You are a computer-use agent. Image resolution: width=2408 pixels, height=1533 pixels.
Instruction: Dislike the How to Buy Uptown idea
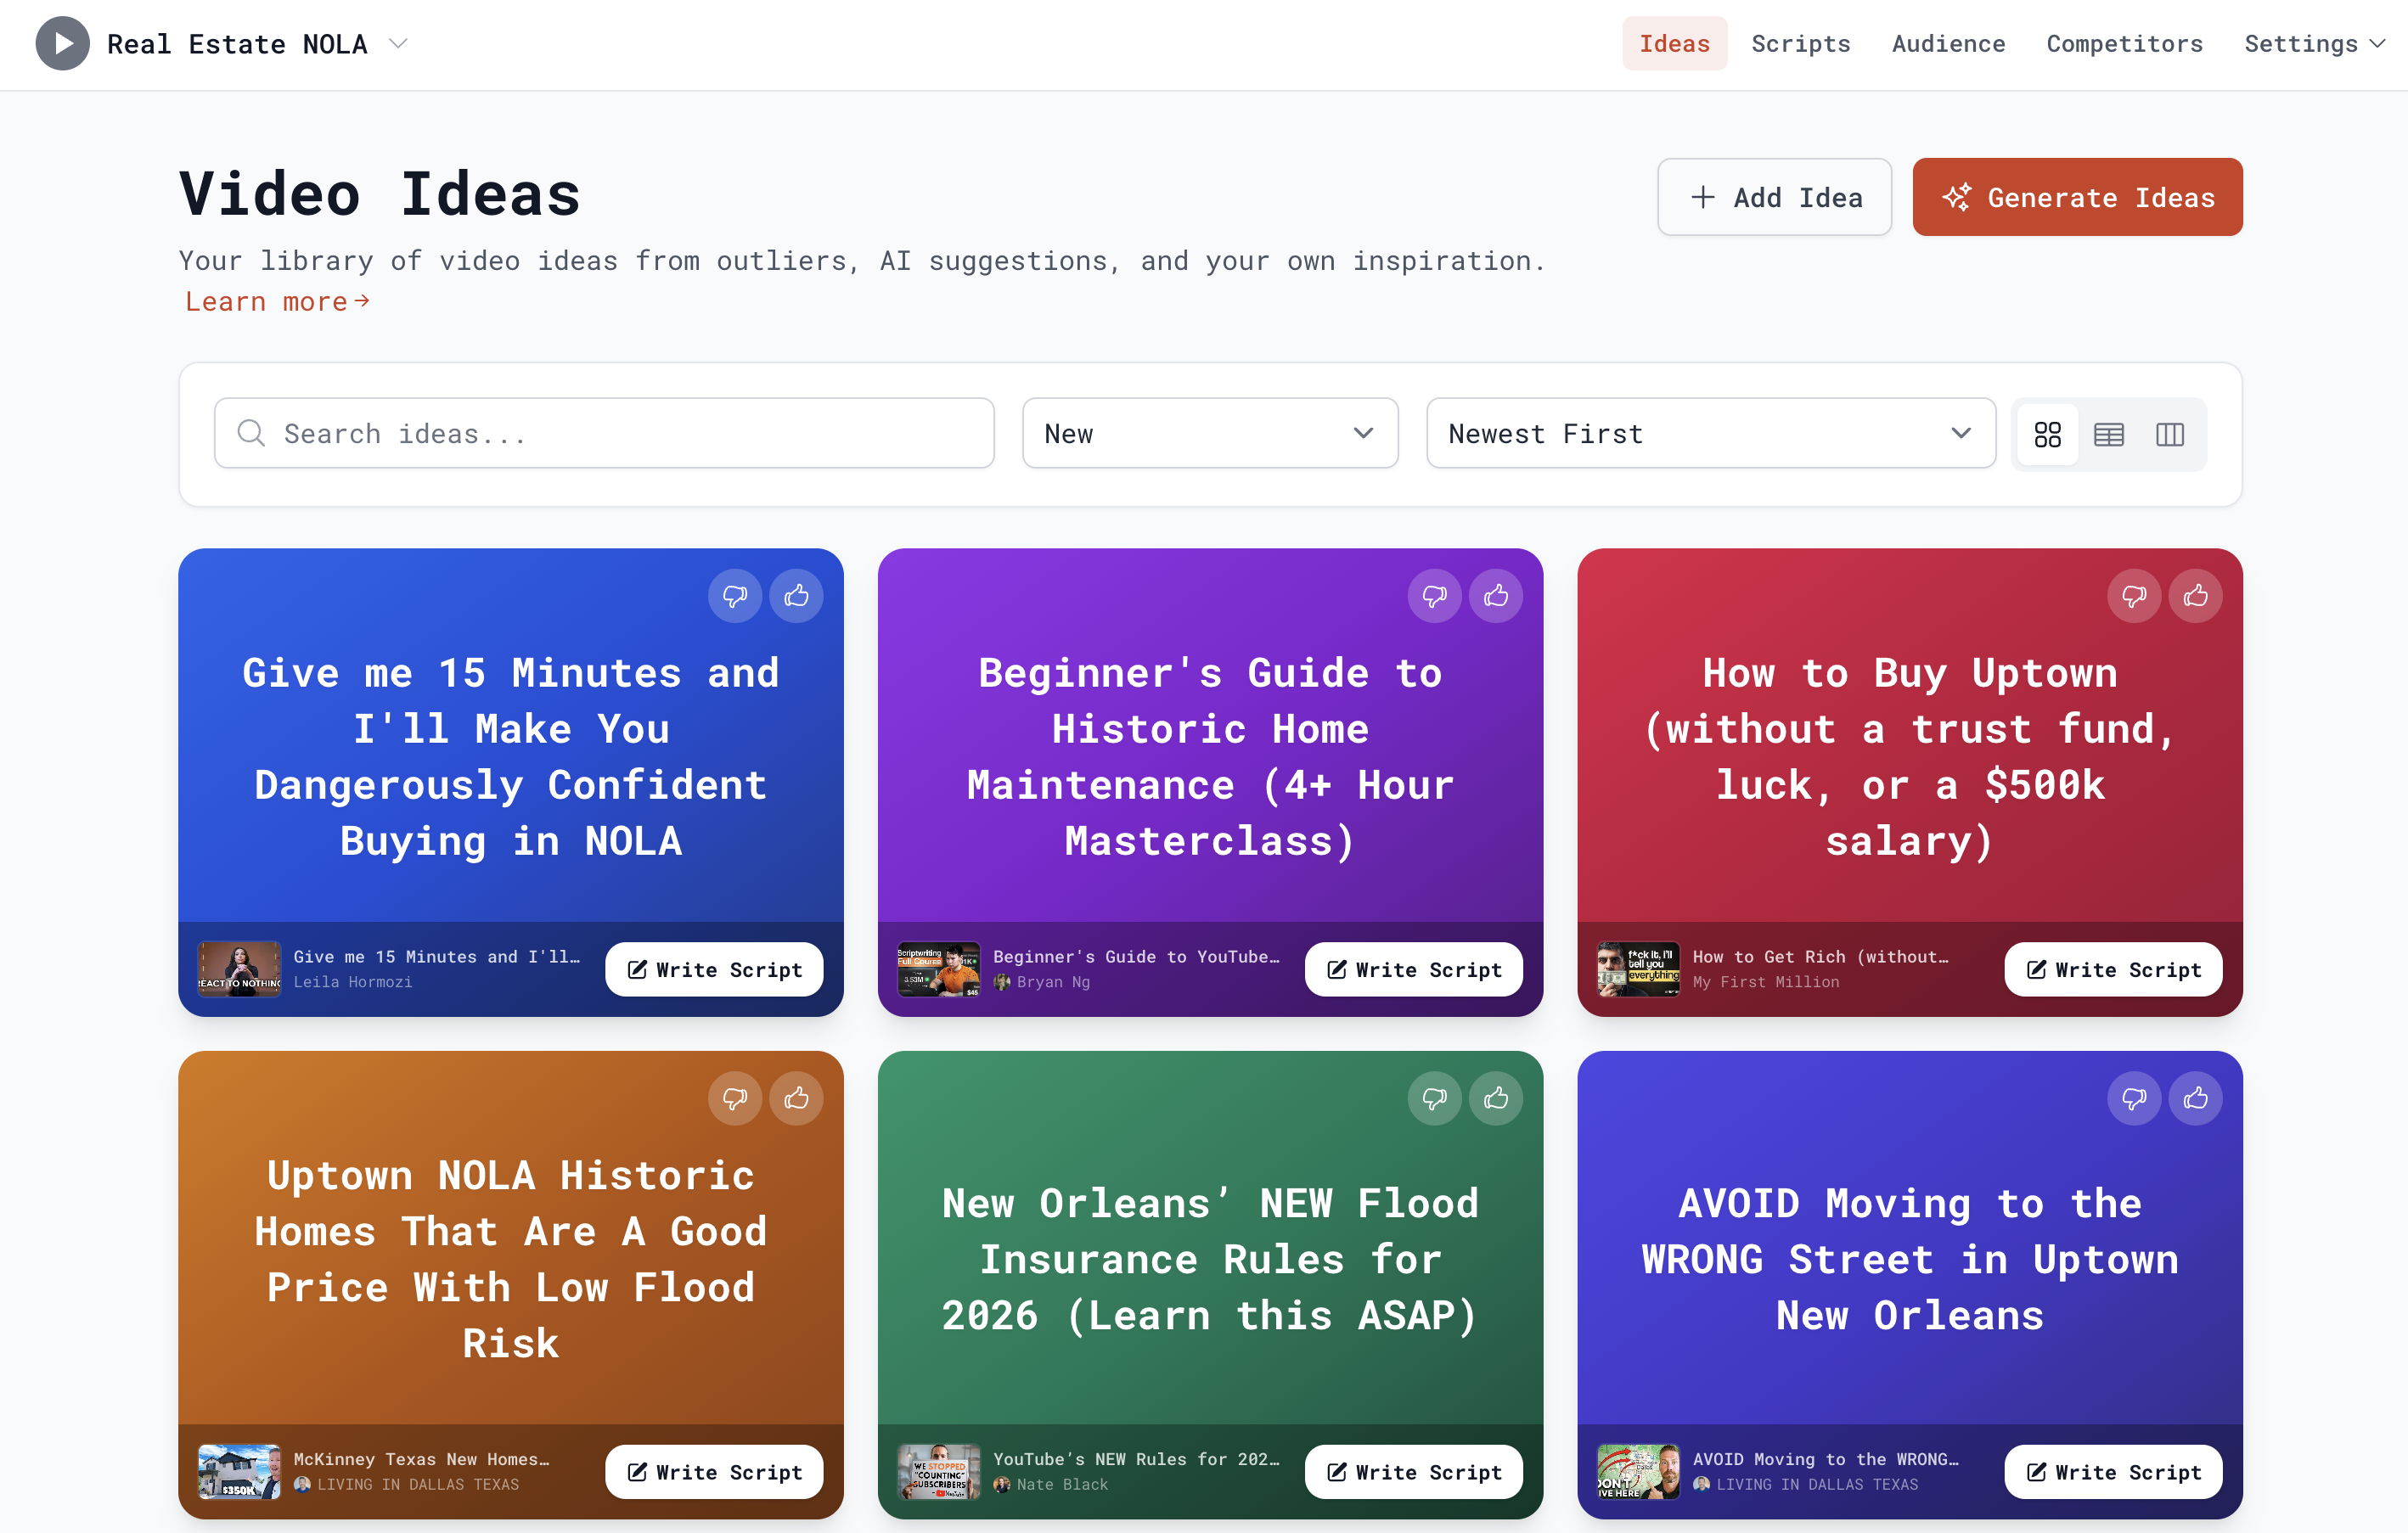(2135, 595)
